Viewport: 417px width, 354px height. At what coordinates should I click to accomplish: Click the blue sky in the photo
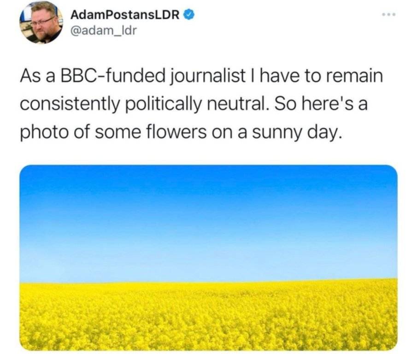click(x=208, y=217)
